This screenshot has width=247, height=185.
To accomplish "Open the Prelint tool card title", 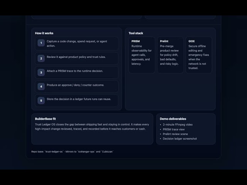I will coord(164,41).
